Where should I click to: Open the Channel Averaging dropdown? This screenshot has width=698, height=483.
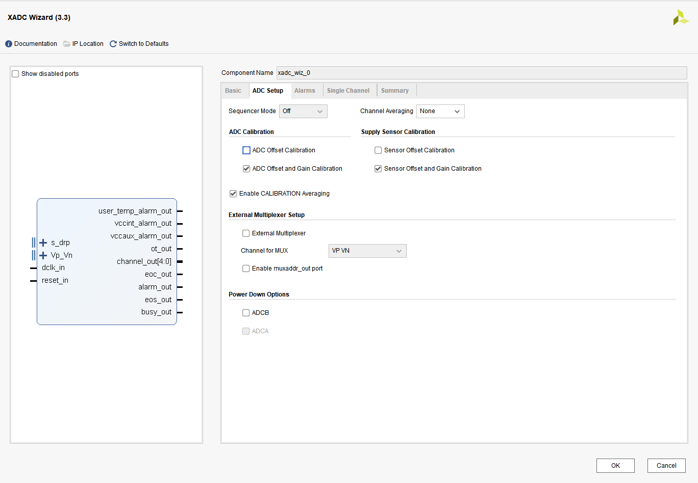pos(440,111)
